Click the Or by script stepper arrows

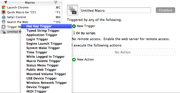(x=74, y=33)
